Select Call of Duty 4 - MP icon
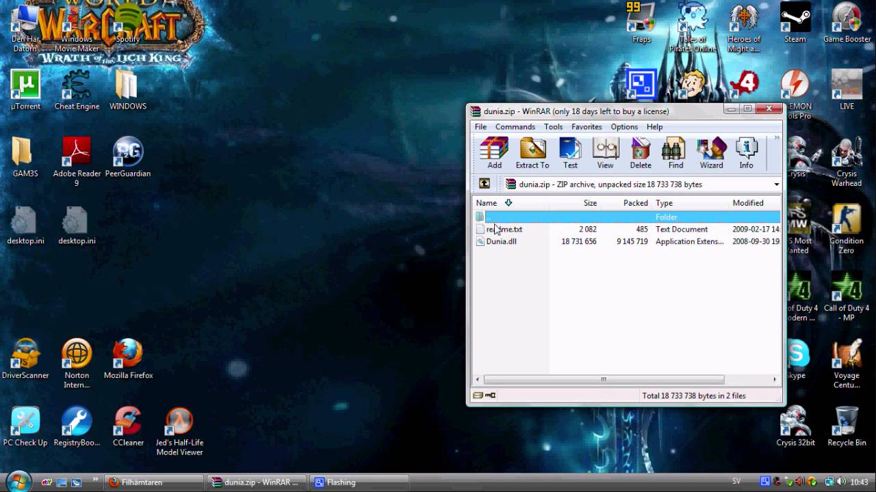Image resolution: width=876 pixels, height=492 pixels. point(847,297)
